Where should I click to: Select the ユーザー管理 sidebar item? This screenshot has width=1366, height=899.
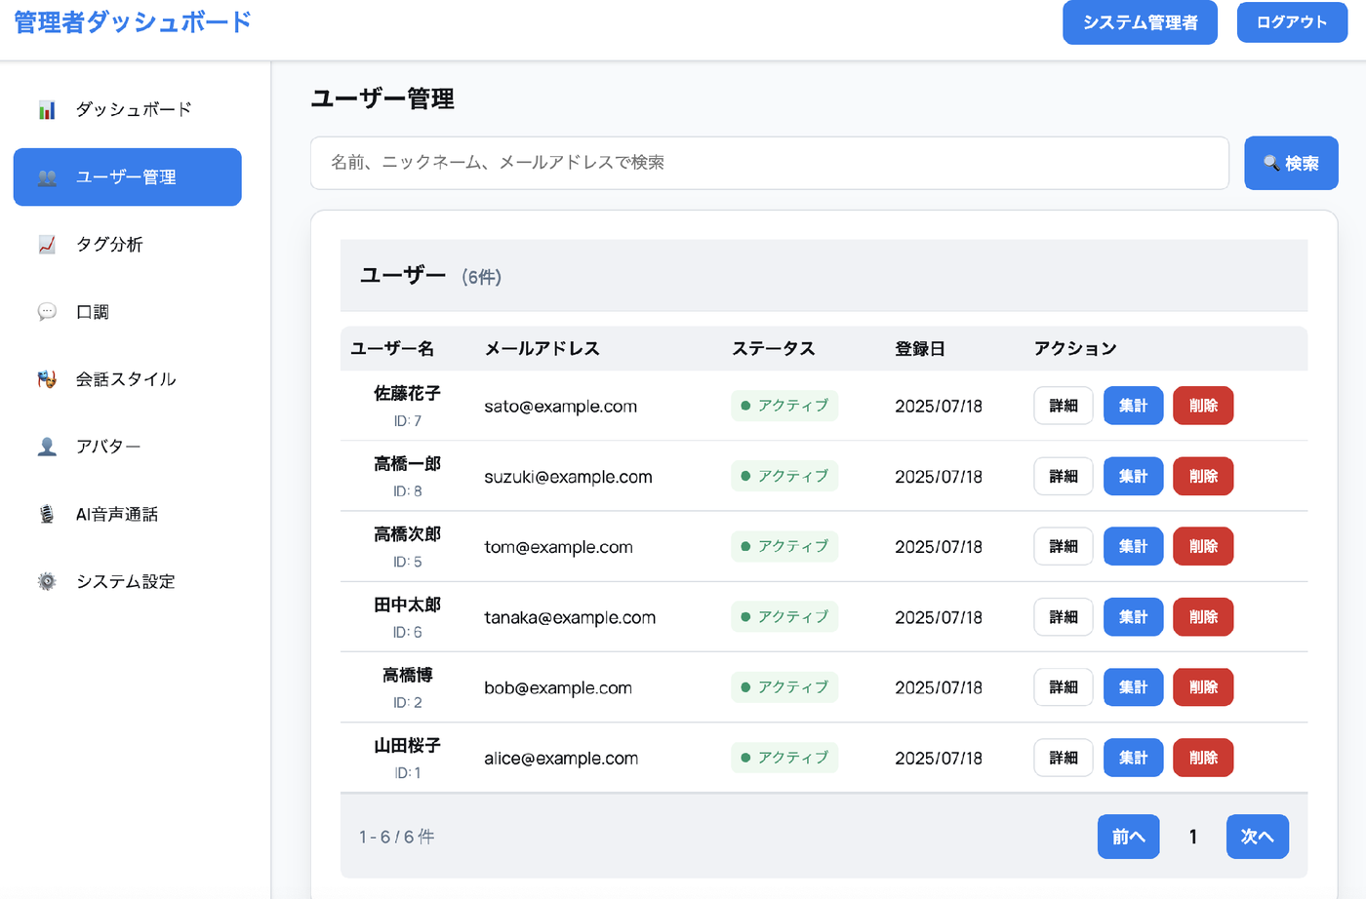[x=128, y=177]
